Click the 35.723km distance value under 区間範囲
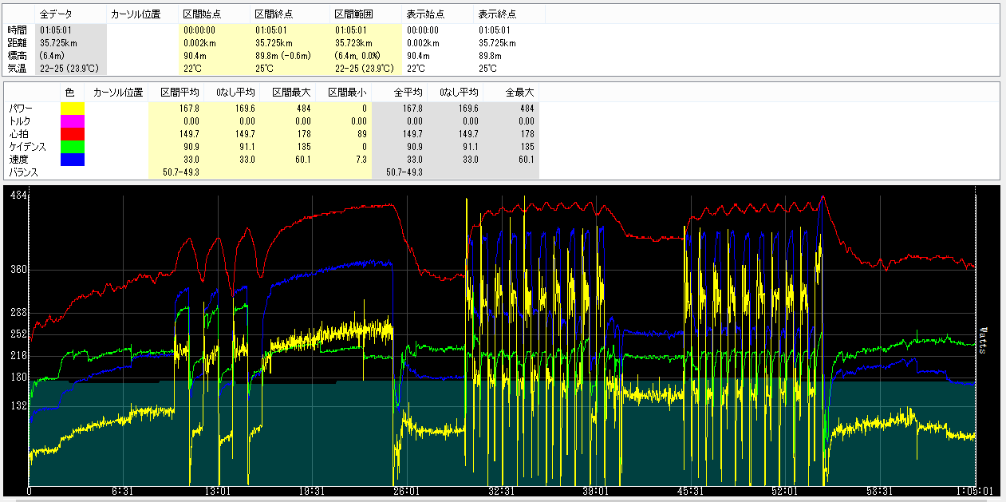 353,43
